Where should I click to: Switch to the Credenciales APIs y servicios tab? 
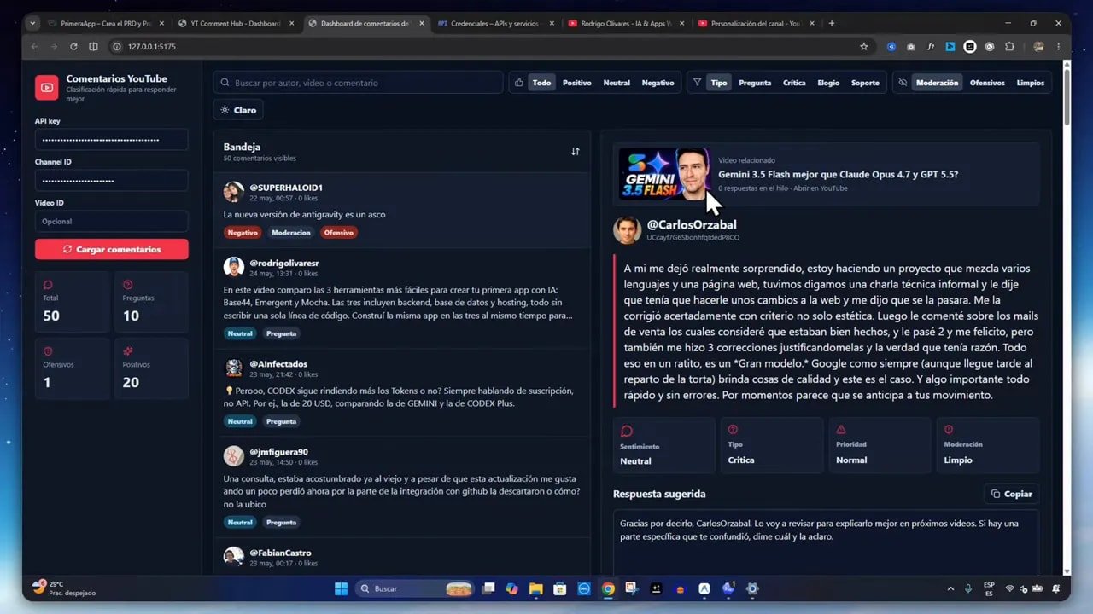[x=495, y=23]
